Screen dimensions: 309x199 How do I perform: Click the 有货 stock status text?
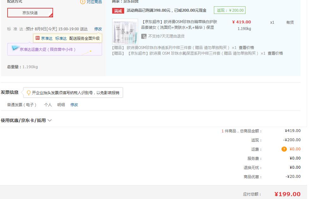290,22
